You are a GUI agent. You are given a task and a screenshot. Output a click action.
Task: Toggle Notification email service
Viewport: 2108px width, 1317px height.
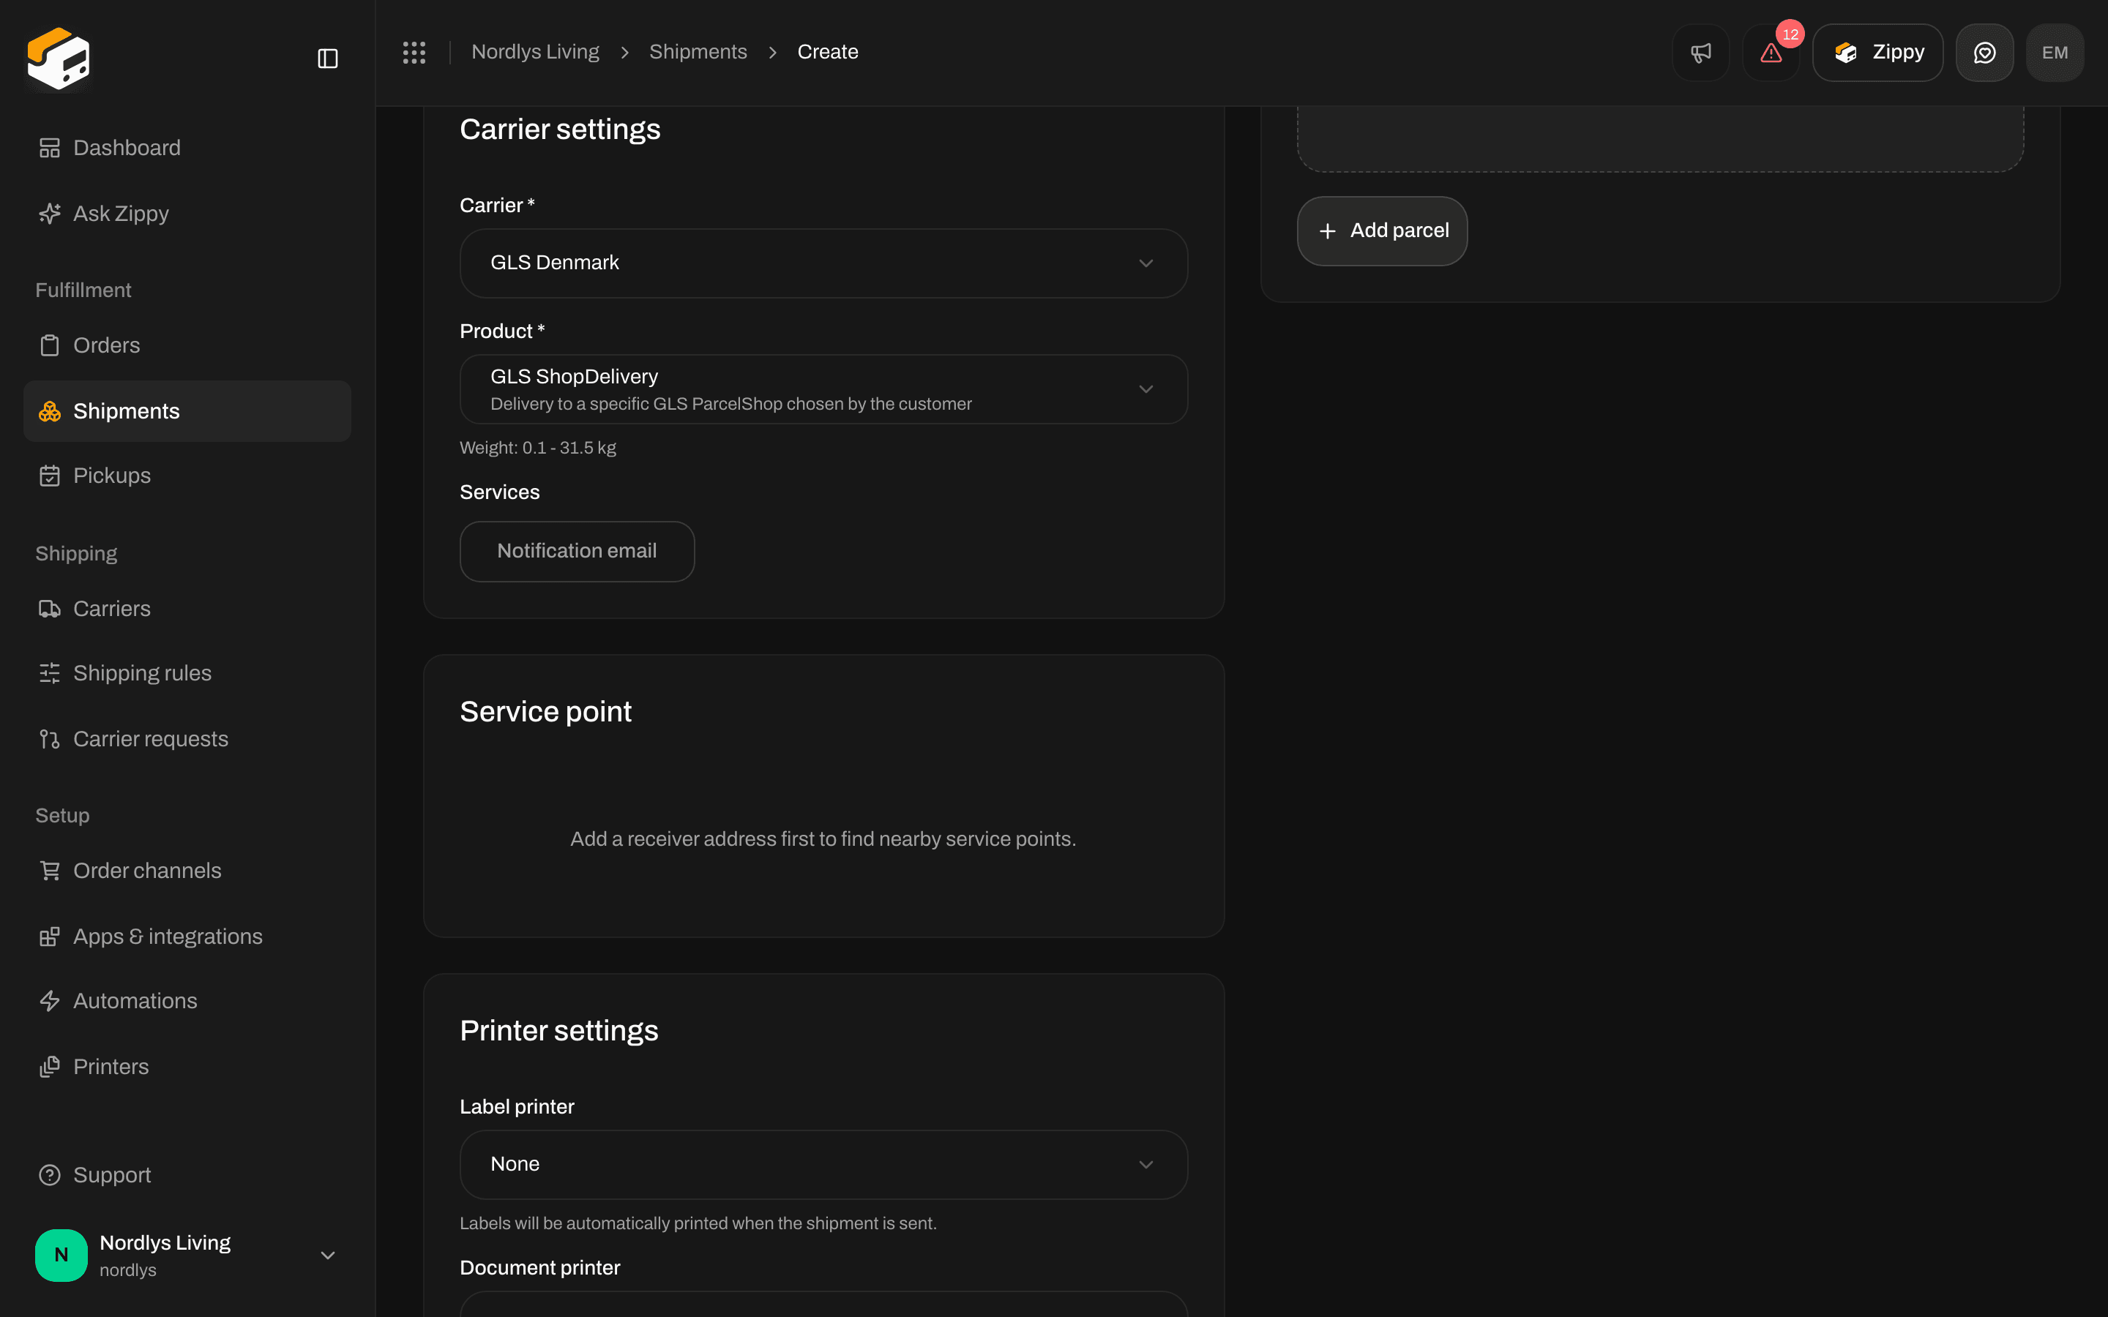[x=577, y=552]
